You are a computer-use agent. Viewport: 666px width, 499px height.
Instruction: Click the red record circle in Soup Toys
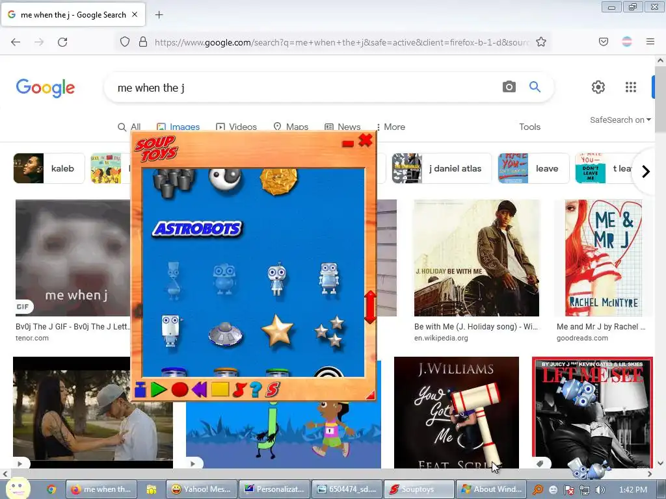click(180, 390)
